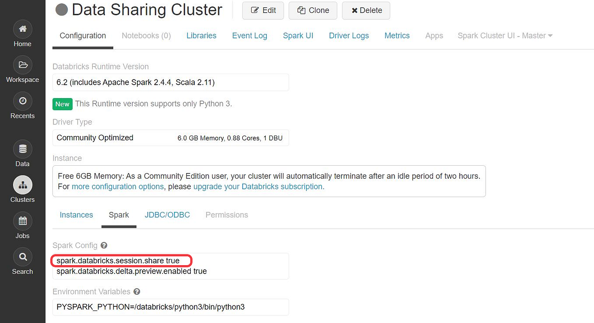Open the Metrics tab
The width and height of the screenshot is (594, 323).
(397, 36)
